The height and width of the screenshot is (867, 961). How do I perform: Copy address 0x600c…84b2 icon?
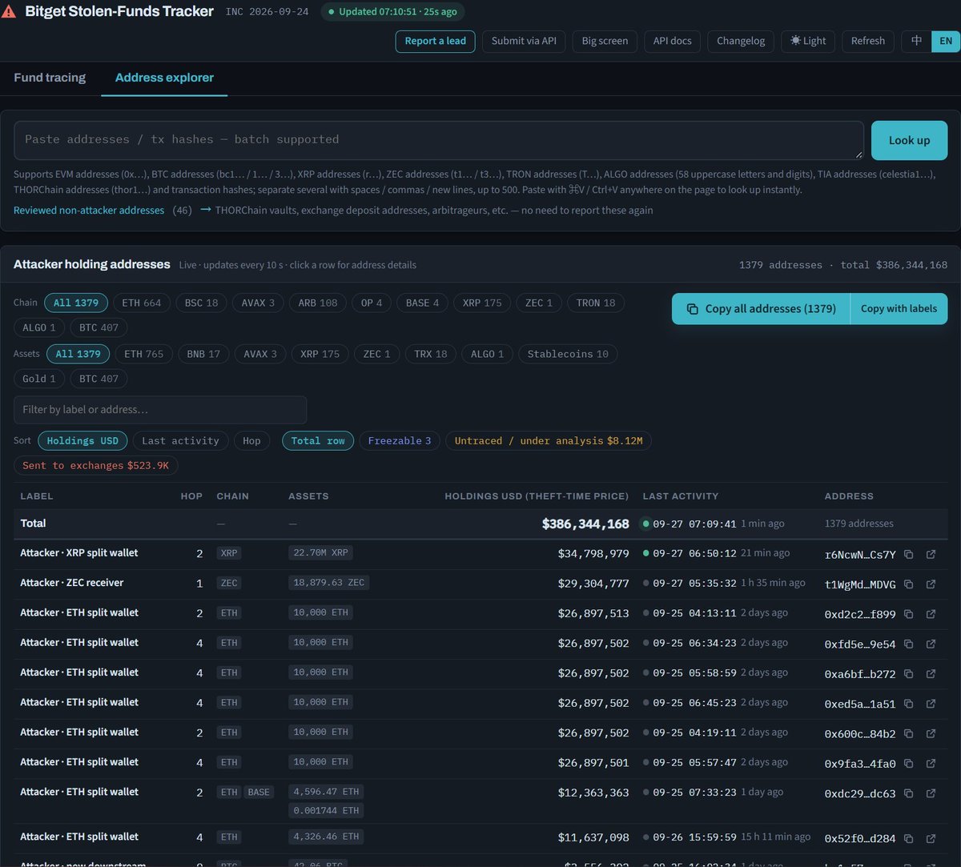[x=908, y=733]
